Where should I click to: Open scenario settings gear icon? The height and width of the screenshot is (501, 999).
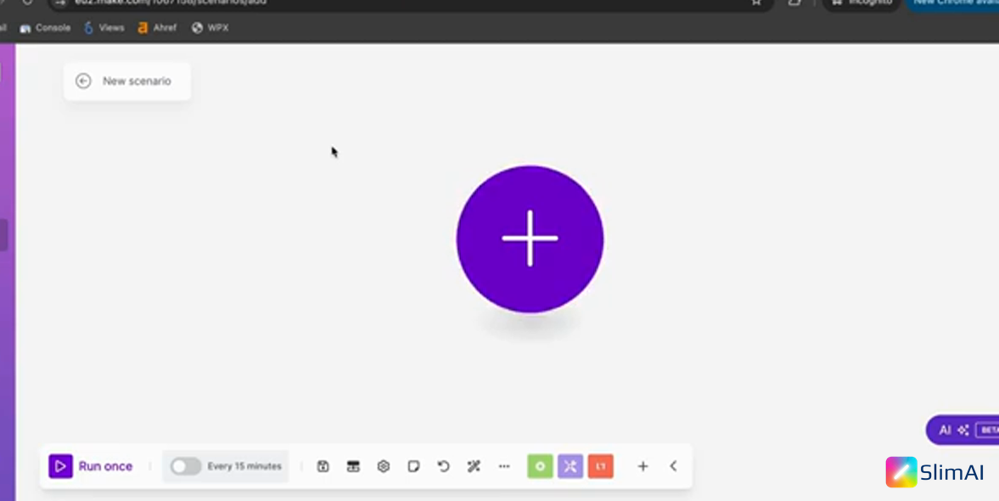point(383,466)
